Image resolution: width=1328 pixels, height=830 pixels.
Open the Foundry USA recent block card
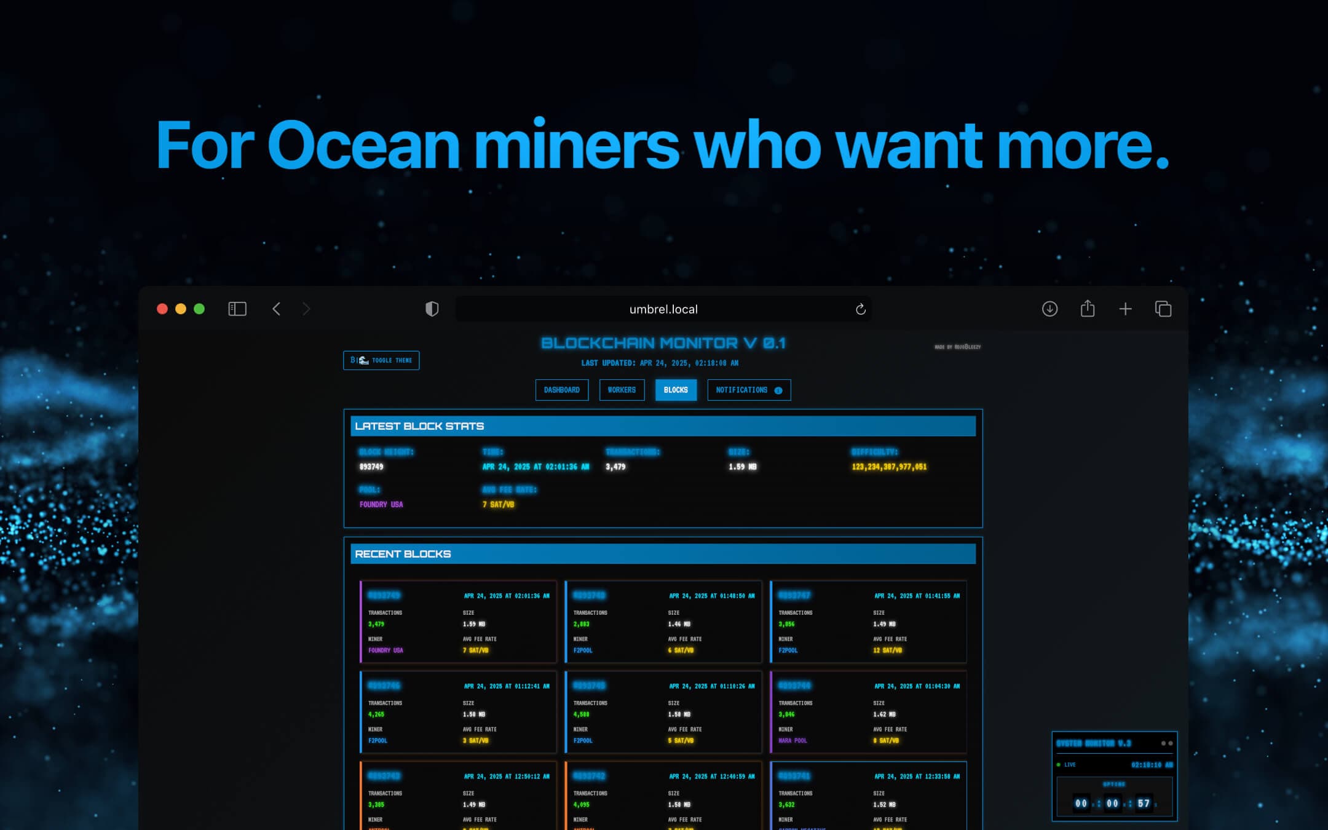click(x=458, y=622)
